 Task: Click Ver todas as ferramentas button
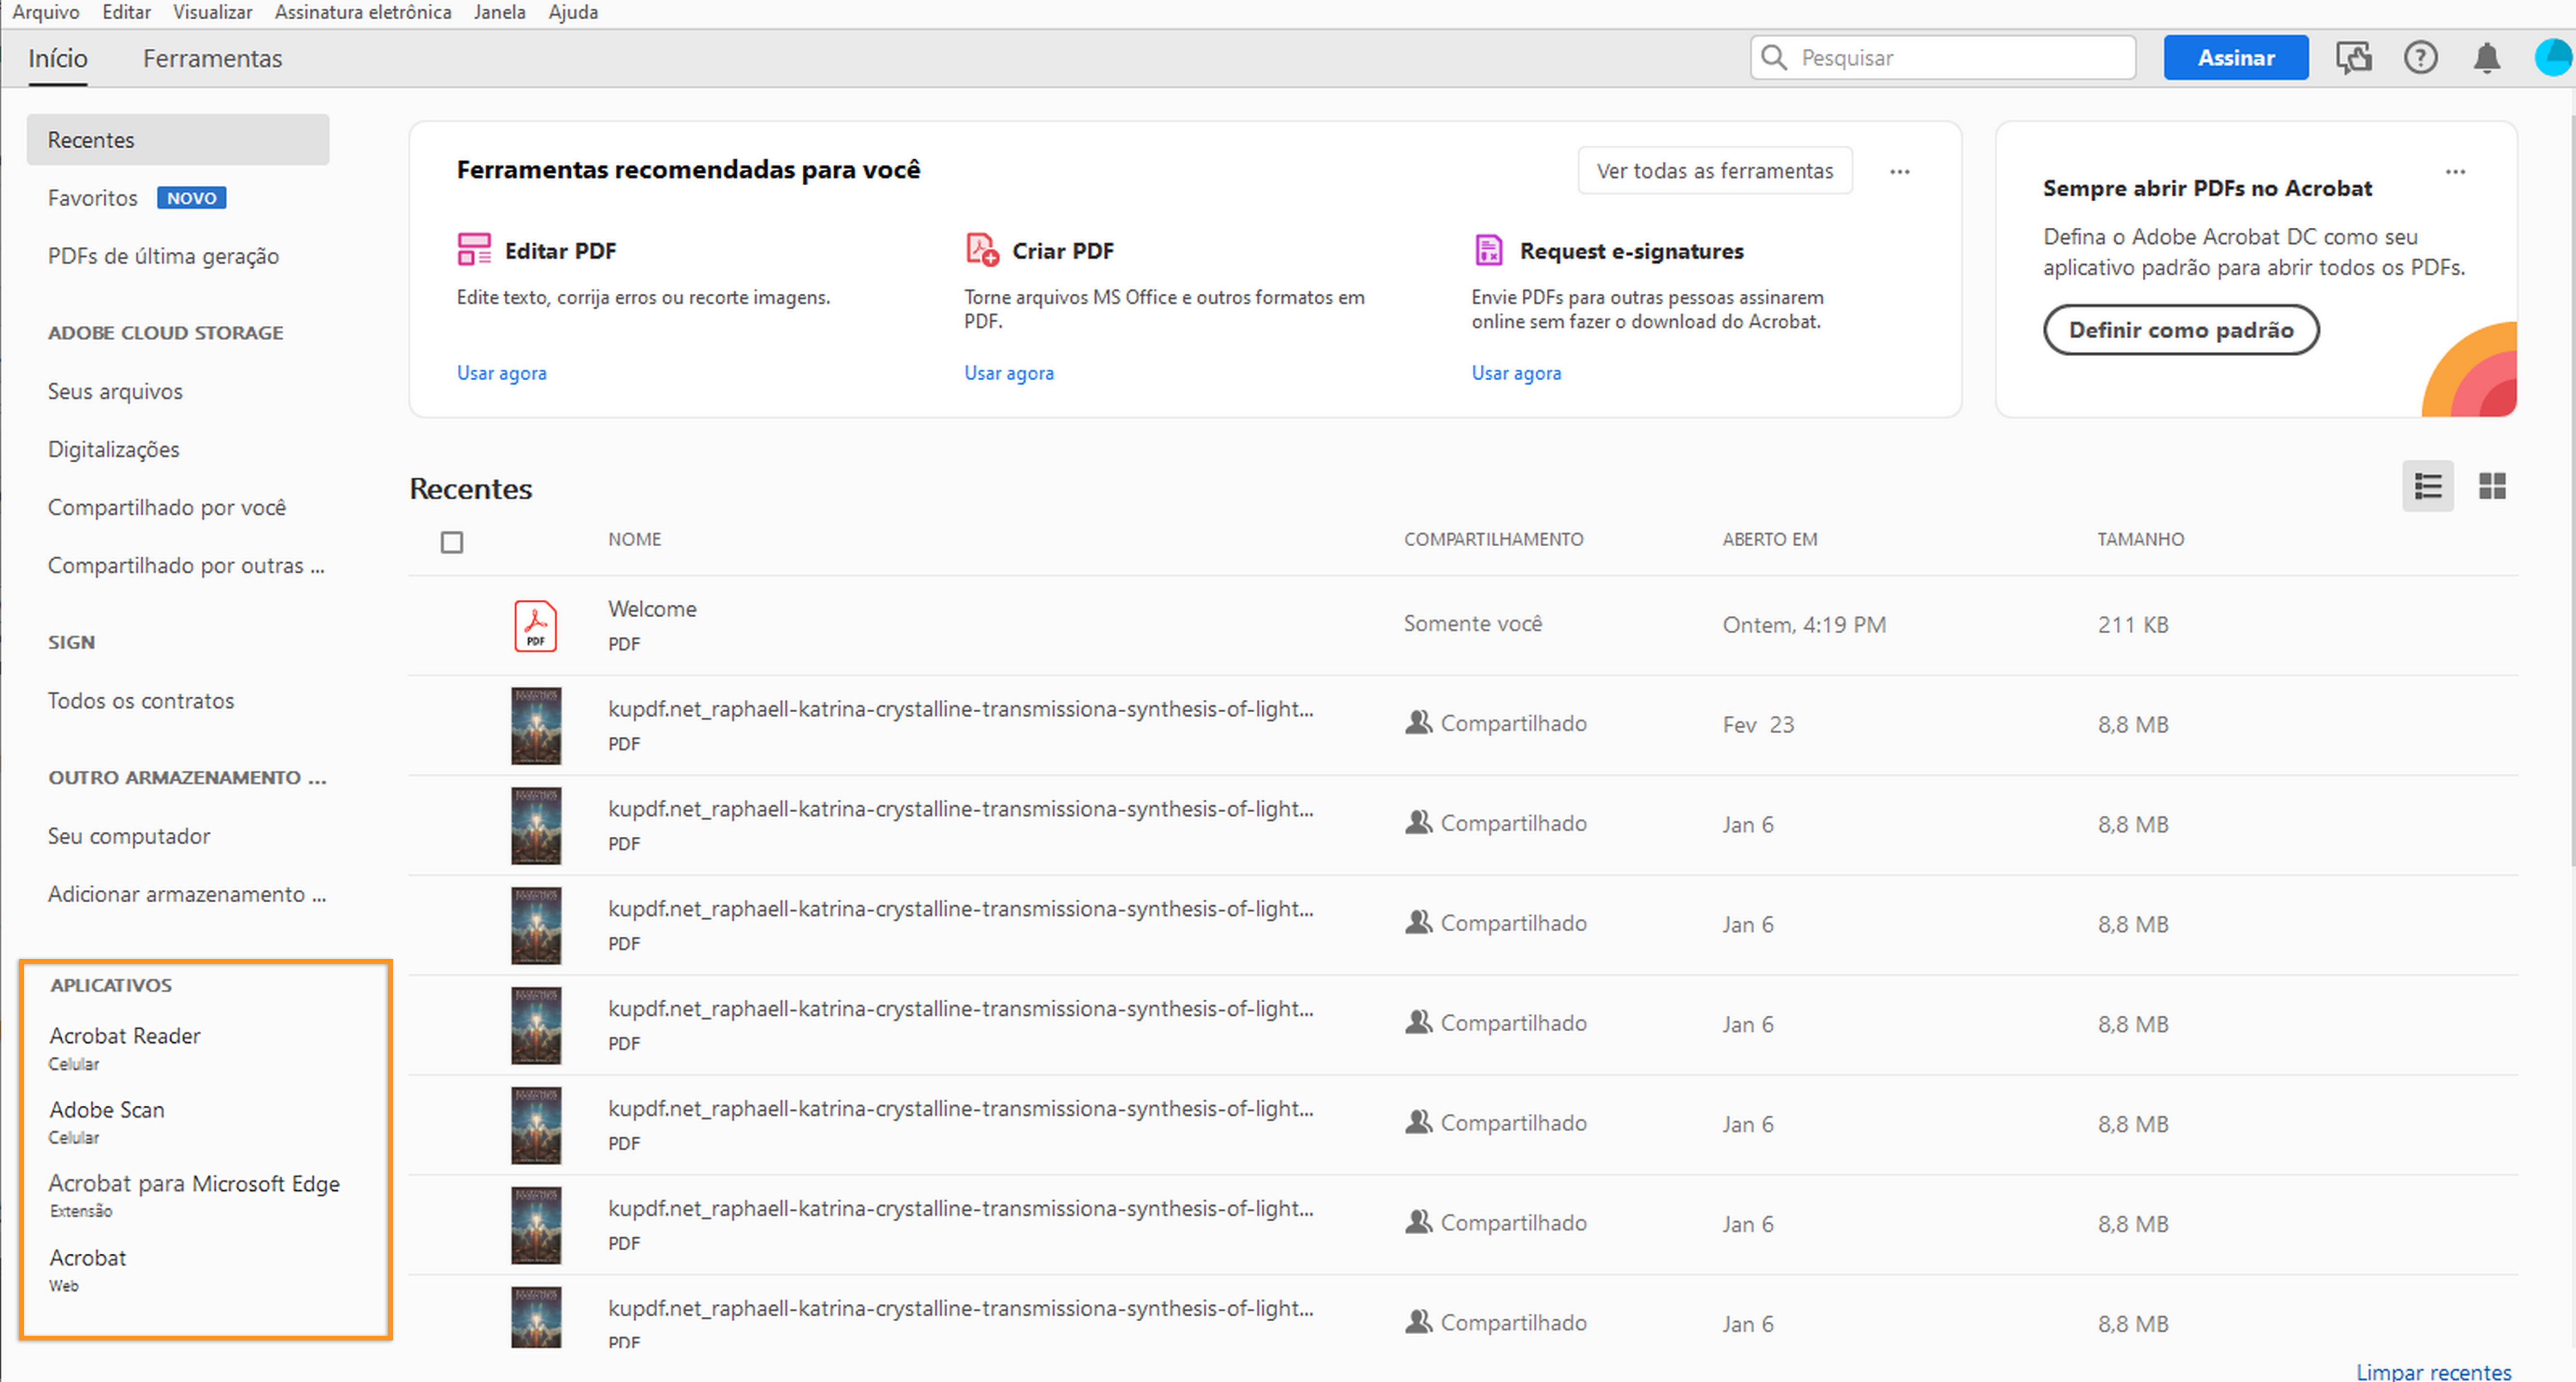(1714, 171)
